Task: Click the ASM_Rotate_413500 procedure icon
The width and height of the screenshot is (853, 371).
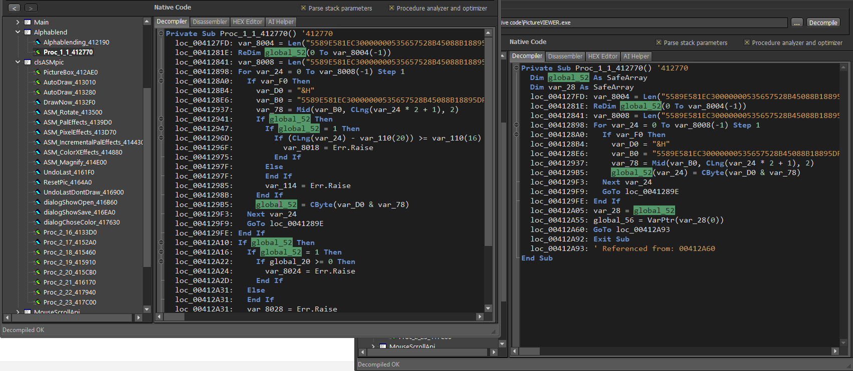Action: [x=37, y=112]
